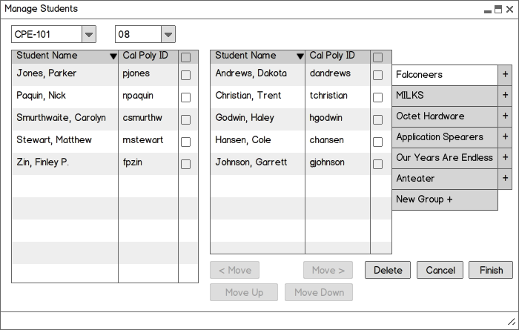Sort right table by Student Name arrow
The height and width of the screenshot is (330, 519).
pos(300,56)
